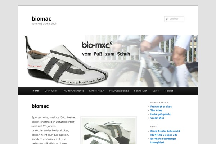Visit the Cream Diet sidebar link

click(x=157, y=118)
